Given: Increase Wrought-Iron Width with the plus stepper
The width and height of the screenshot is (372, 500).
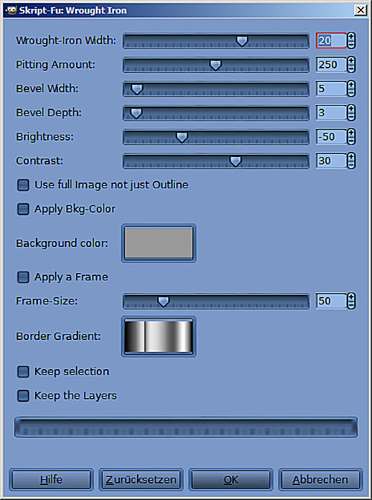Looking at the screenshot, I should point(351,36).
